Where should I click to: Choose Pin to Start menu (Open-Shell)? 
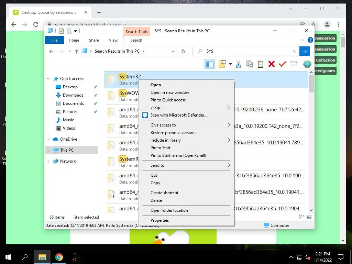tap(186, 155)
